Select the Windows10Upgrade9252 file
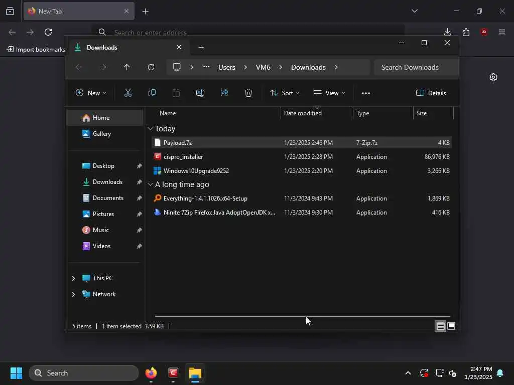The height and width of the screenshot is (385, 514). [302, 171]
